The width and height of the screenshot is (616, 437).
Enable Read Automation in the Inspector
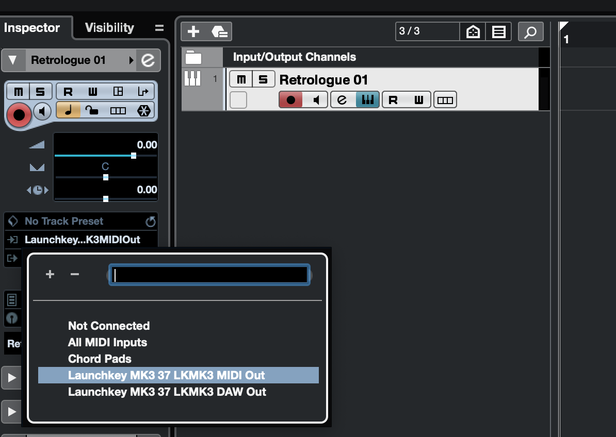(x=68, y=92)
